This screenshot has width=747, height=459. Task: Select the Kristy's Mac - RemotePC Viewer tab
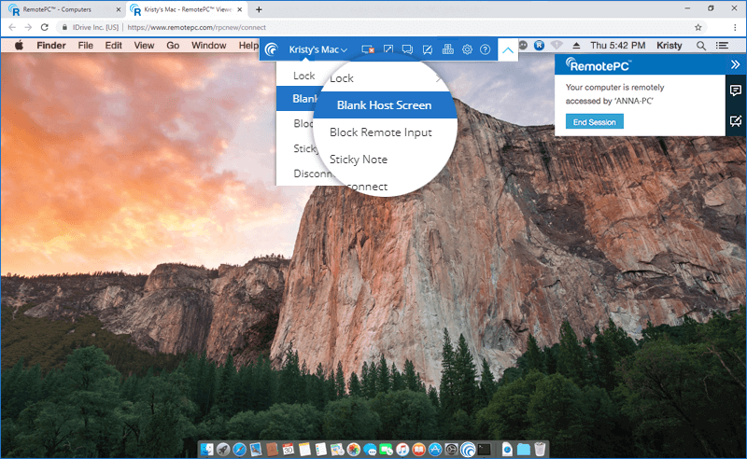pyautogui.click(x=188, y=9)
